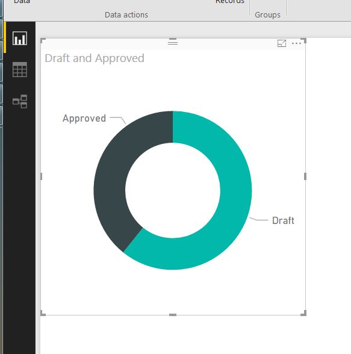Viewport: 351px width, 354px height.
Task: Switch to Report view in sidebar
Action: coord(20,39)
